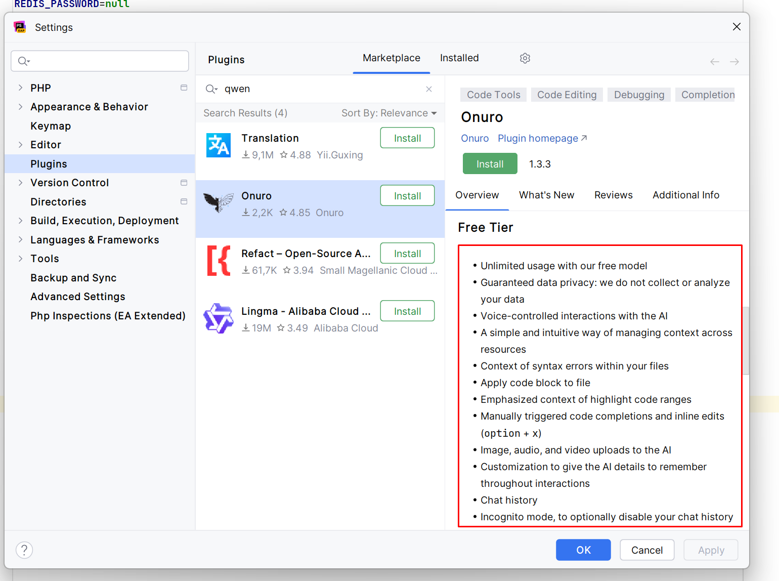
Task: Click the Translation plugin icon
Action: coord(219,145)
